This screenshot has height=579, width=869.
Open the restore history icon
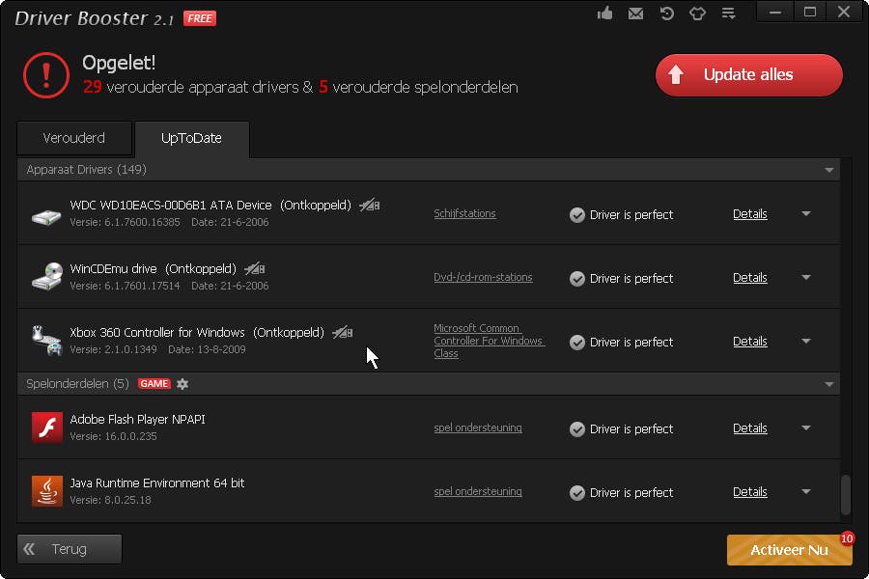[666, 14]
